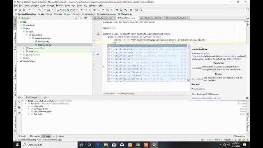Switch to the activity_main.xml editor tab
The image size is (263, 148).
[x=104, y=18]
